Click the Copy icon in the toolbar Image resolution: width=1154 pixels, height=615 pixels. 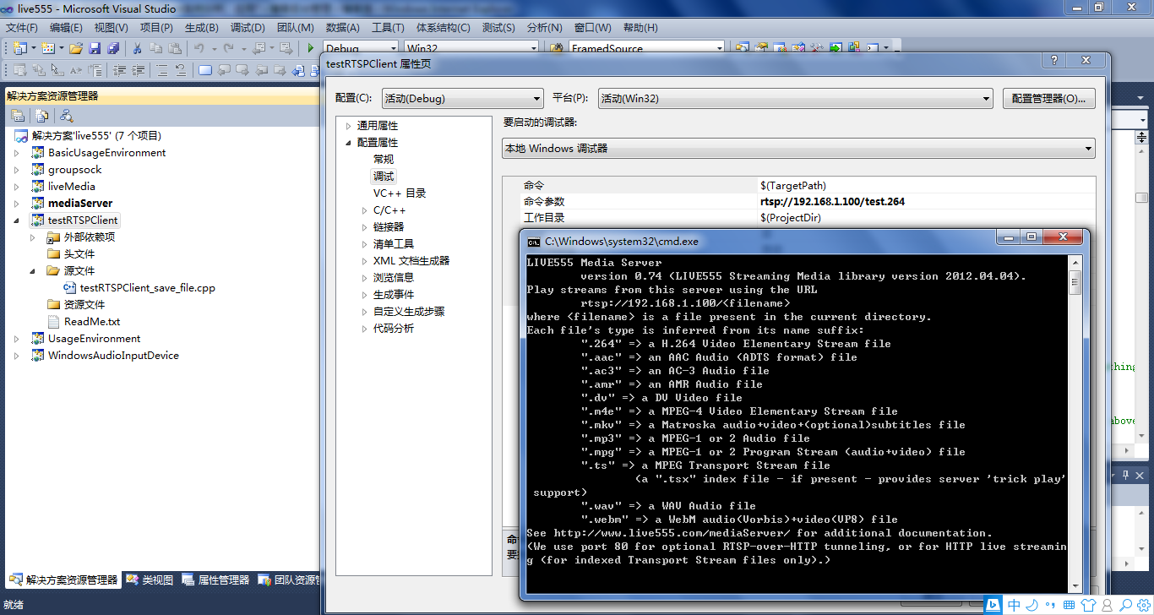click(156, 48)
